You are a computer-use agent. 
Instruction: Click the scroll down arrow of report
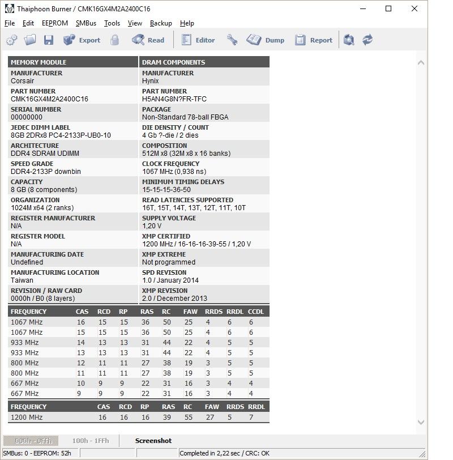[421, 422]
